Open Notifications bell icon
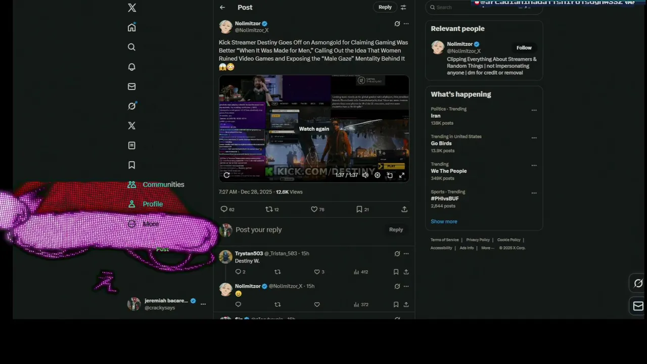 point(132,67)
